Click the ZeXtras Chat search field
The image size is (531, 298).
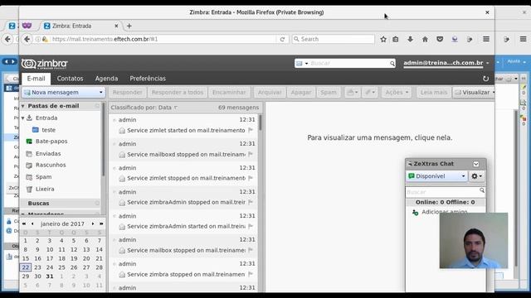[442, 191]
